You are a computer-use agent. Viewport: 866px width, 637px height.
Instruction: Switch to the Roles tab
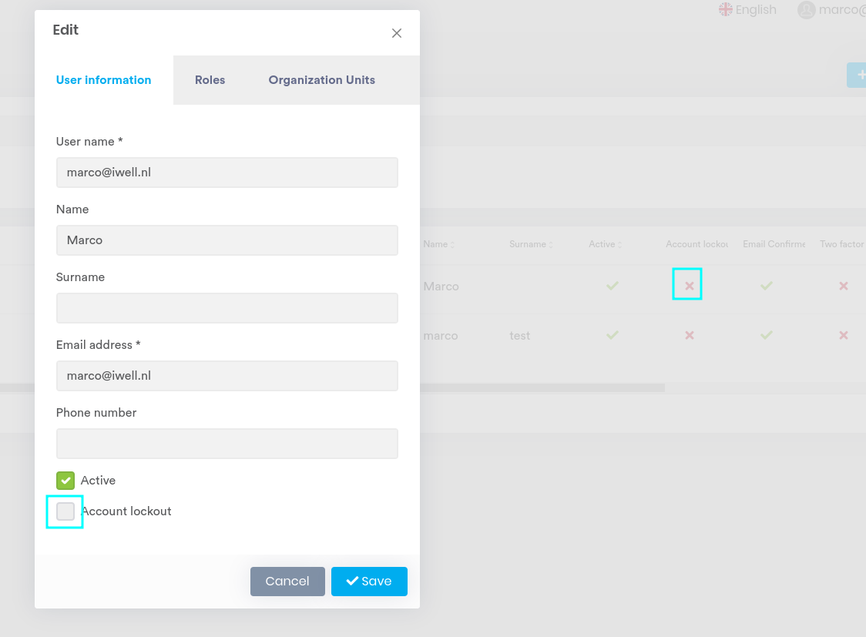tap(210, 79)
